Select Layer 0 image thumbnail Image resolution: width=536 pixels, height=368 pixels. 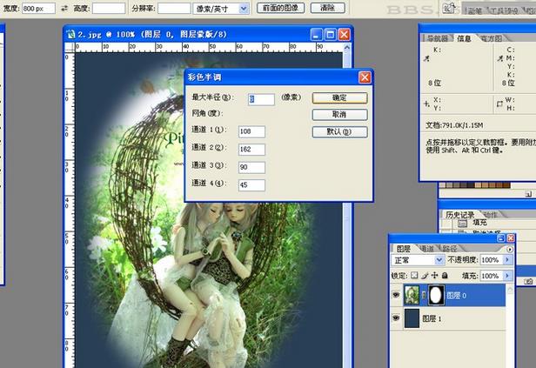click(412, 295)
